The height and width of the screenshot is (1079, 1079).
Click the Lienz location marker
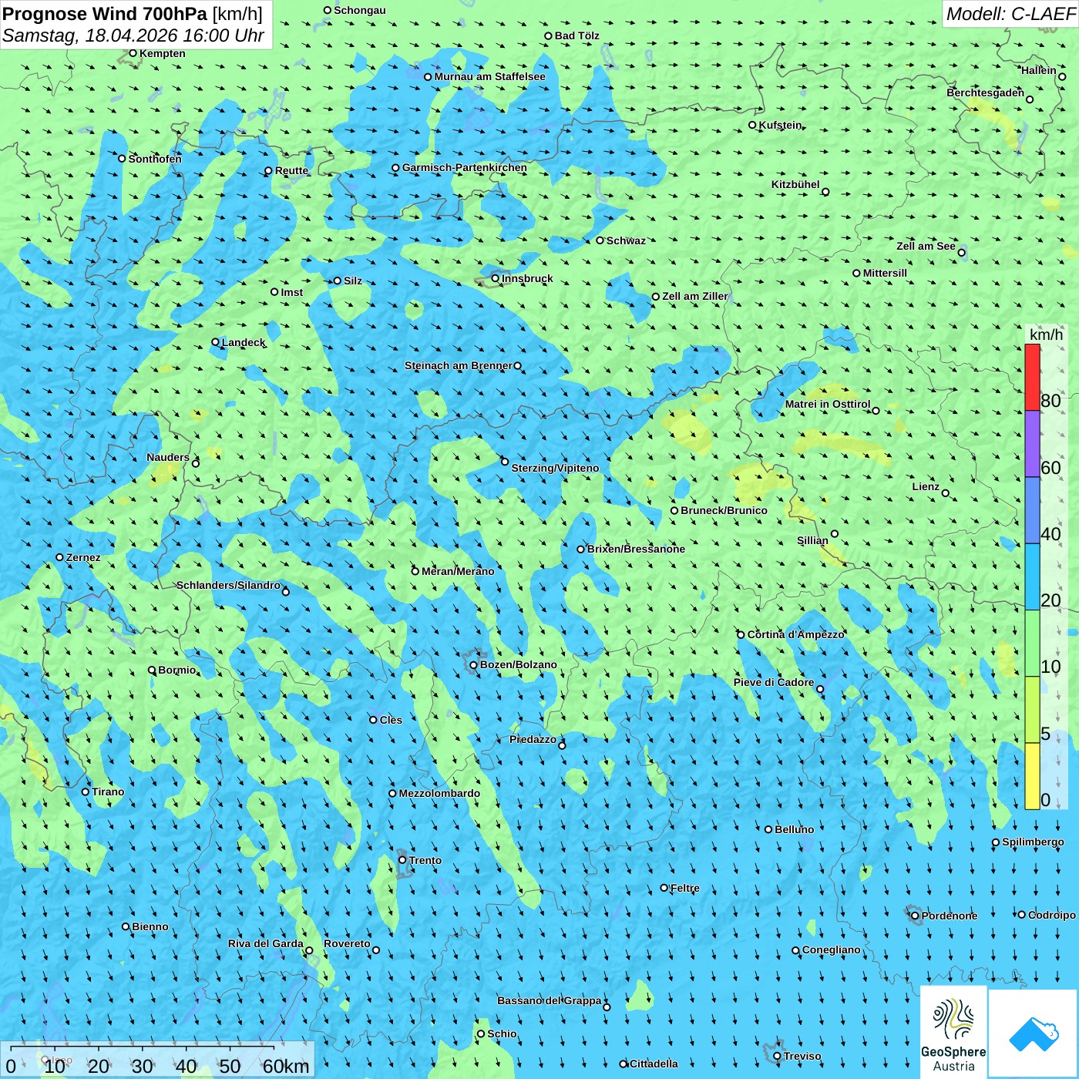tap(946, 493)
